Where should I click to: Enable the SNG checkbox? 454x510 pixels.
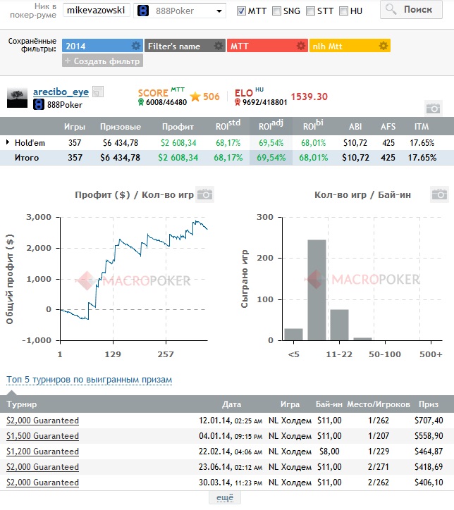[276, 11]
